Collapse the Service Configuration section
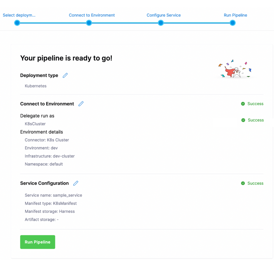Viewport: 274px width, 260px height. (44, 183)
